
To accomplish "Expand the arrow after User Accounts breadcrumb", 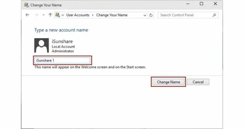I will click(93, 15).
